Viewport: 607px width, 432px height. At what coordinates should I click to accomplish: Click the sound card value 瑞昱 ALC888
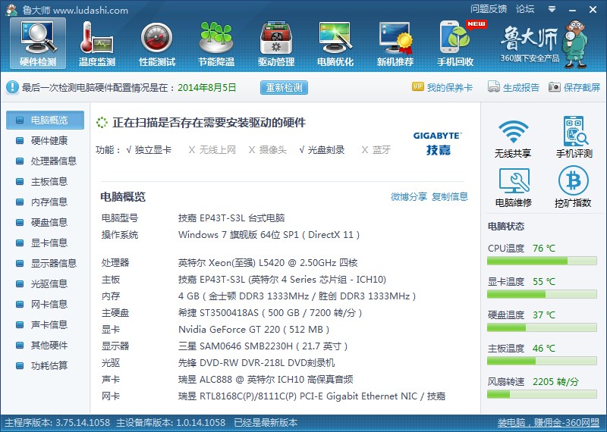[266, 380]
